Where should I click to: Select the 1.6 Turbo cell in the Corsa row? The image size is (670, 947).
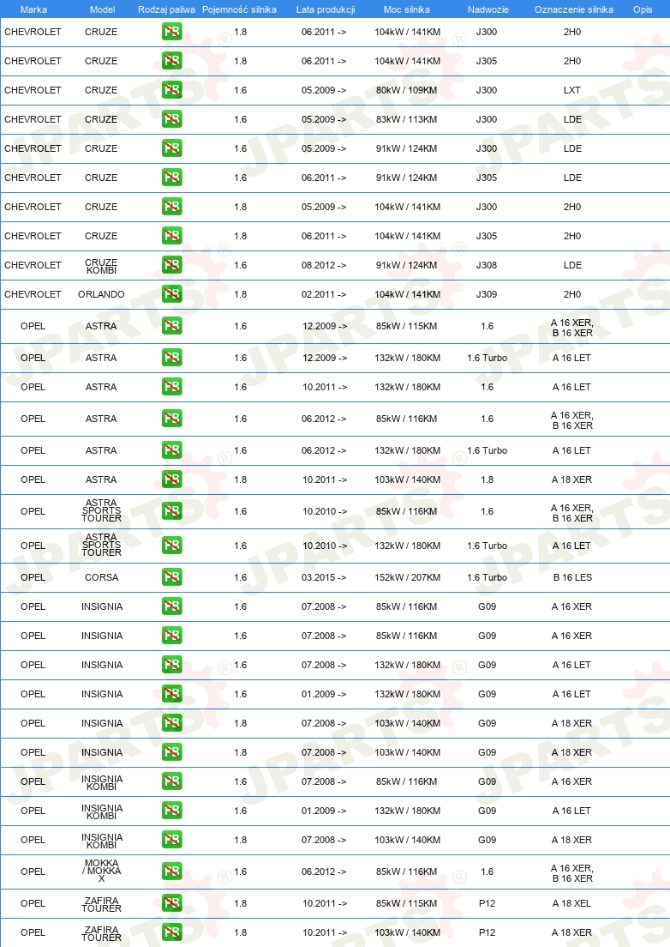[487, 577]
